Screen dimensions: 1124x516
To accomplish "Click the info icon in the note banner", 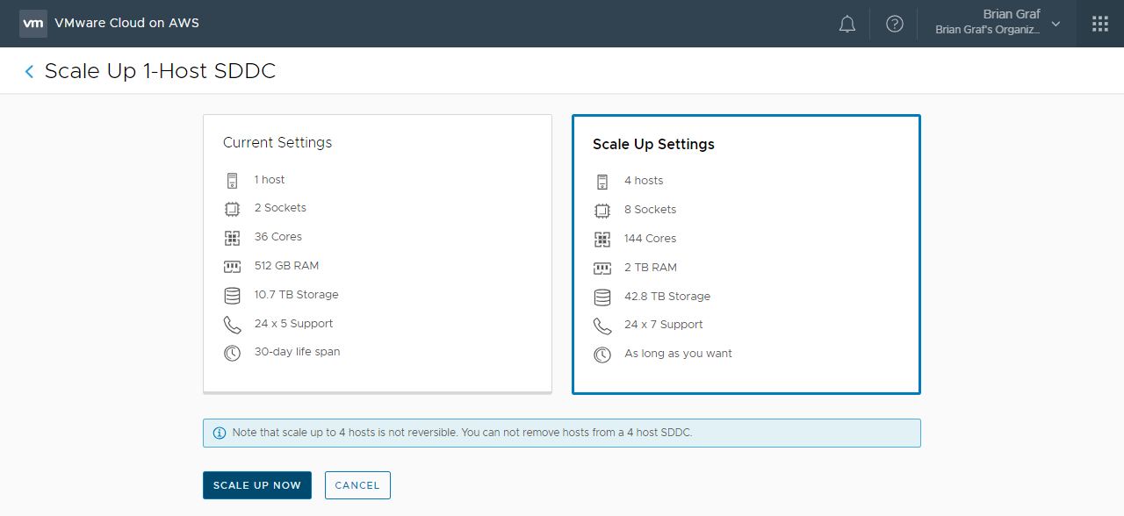I will tap(220, 433).
